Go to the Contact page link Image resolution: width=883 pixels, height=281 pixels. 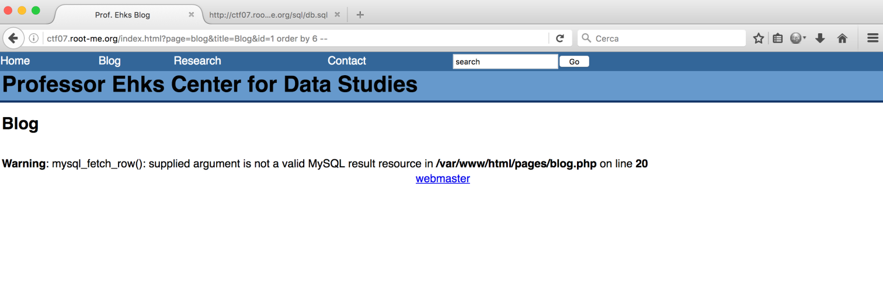(347, 61)
